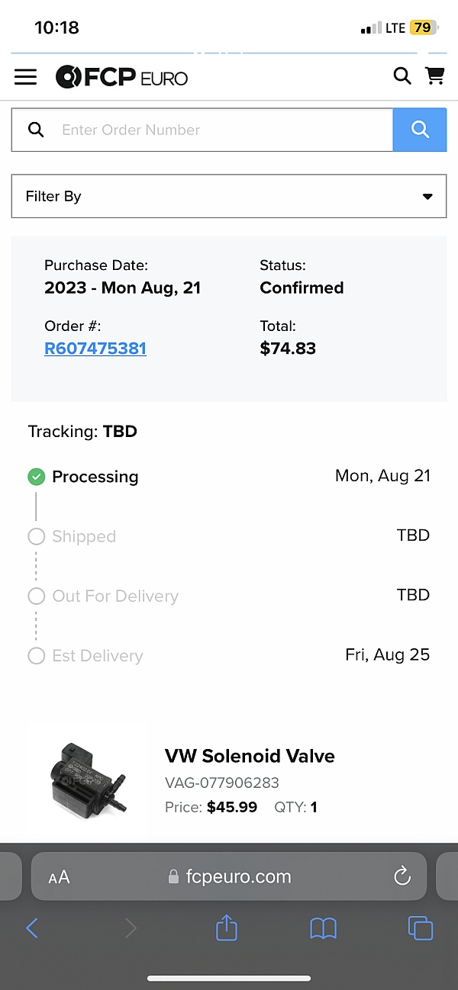Go back in Safari
Viewport: 458px width, 990px height.
pyautogui.click(x=32, y=927)
